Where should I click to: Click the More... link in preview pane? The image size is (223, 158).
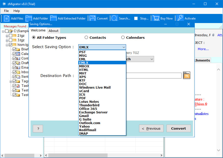[203, 49]
